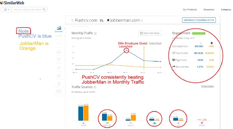The height and width of the screenshot is (129, 233).
Task: Click the small circle icon after Jobberman.com
Action: [x=142, y=21]
